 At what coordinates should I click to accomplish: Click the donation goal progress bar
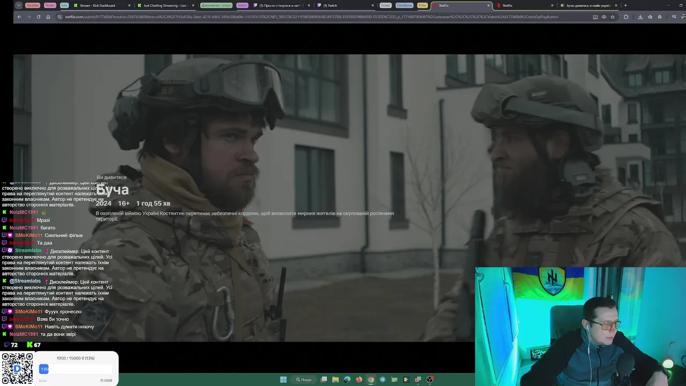(x=76, y=369)
